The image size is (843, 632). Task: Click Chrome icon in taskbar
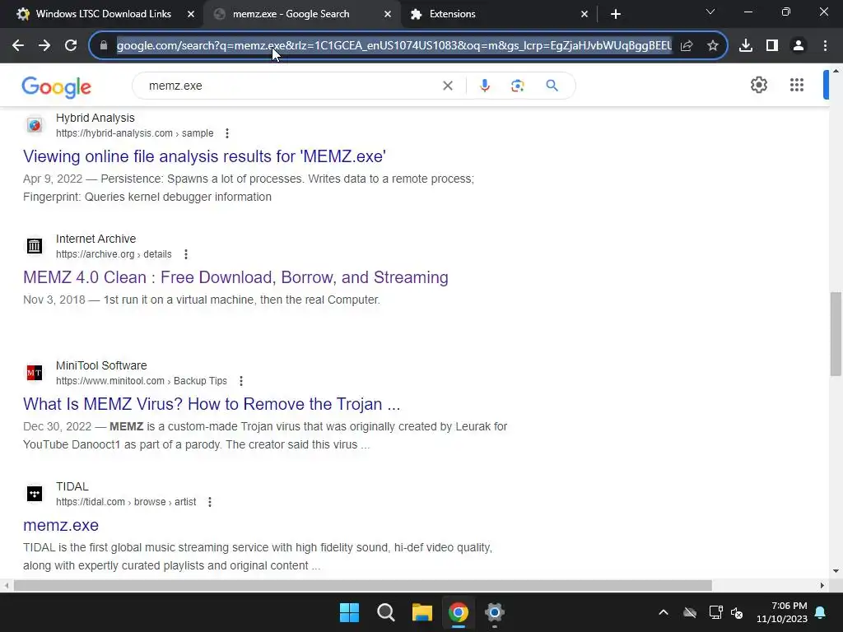coord(459,612)
